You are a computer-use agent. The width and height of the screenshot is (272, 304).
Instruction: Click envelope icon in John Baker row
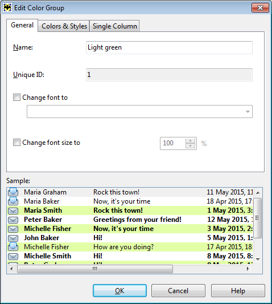(13, 238)
